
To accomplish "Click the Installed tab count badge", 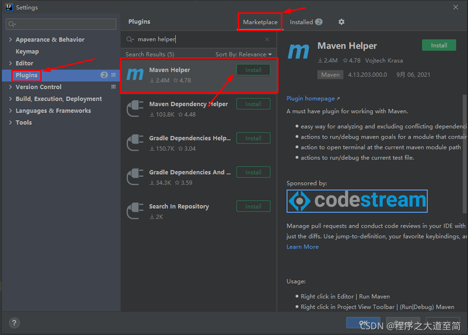I will pos(318,22).
